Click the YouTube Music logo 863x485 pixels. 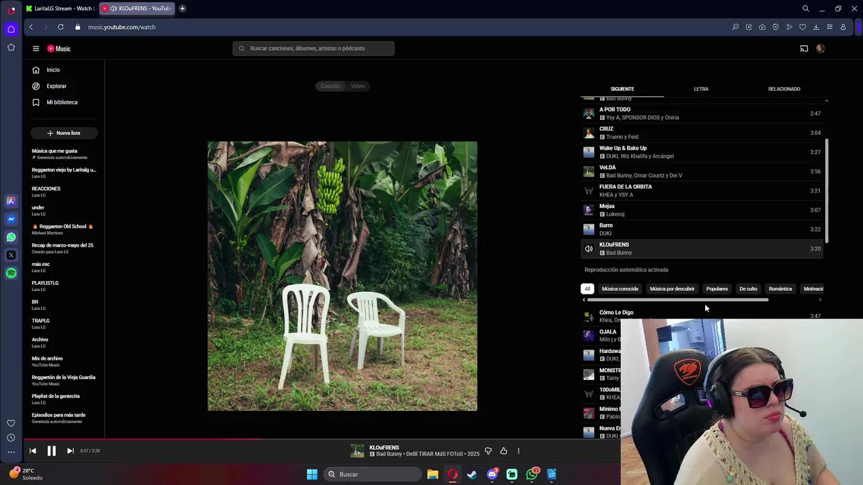59,48
